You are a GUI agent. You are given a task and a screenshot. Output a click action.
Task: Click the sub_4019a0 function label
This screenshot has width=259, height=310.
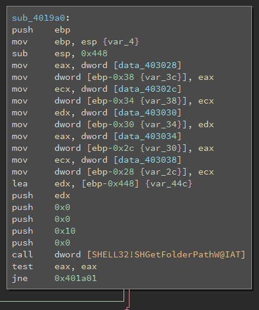pos(38,18)
